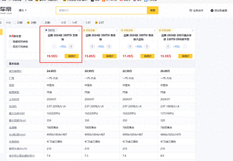Move the 17.49万 column right with its arrow
233x161 pixels.
tap(147, 46)
